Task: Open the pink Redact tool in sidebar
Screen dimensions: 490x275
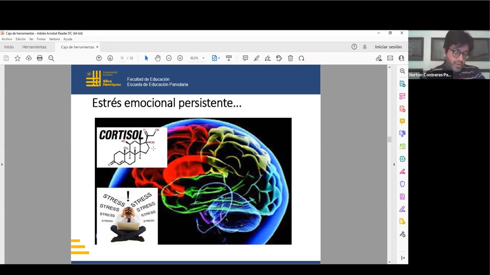Action: point(402,171)
